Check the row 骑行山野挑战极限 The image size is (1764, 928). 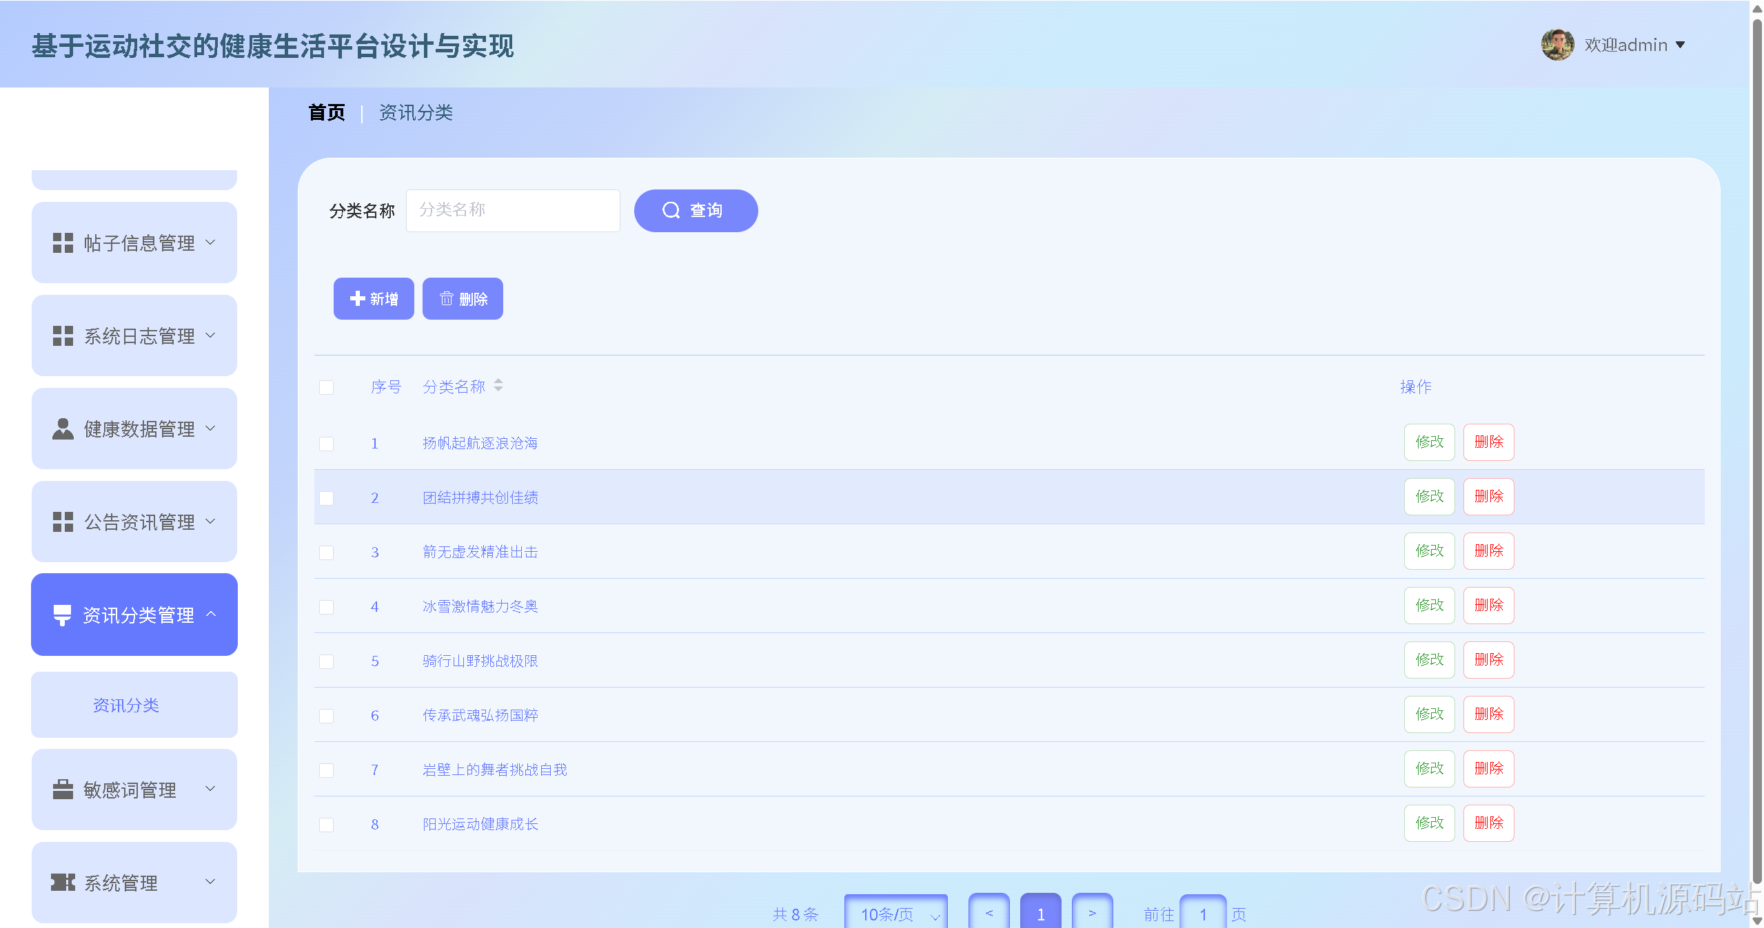pyautogui.click(x=326, y=661)
